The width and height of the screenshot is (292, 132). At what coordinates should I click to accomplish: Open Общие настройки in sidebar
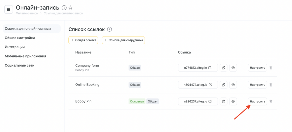coord(20,38)
